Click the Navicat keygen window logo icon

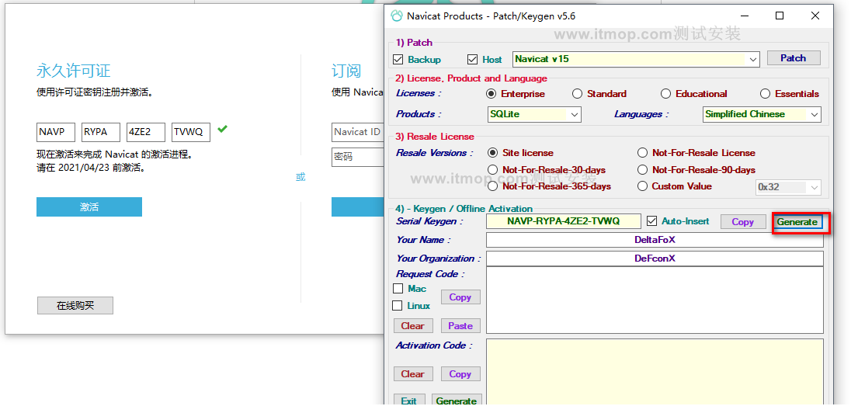396,16
